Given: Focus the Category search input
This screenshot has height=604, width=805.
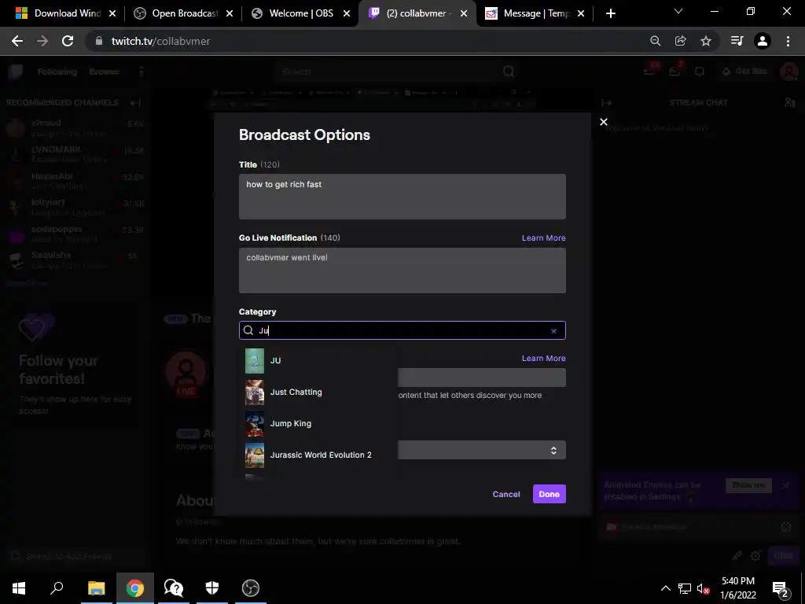Looking at the screenshot, I should 402,330.
